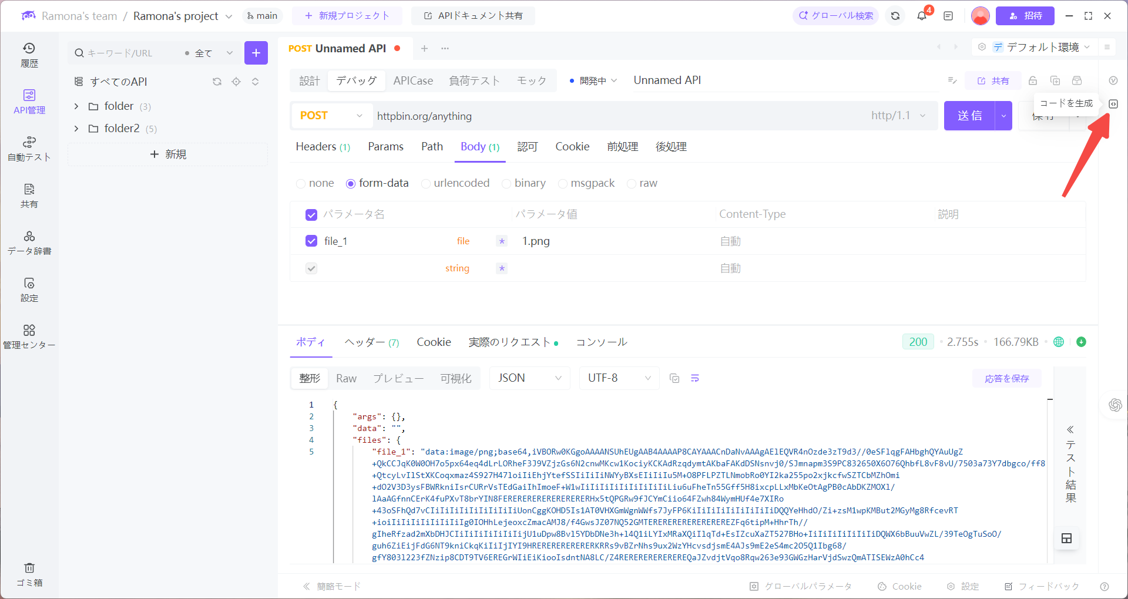The image size is (1128, 599).
Task: Select the raw body type radio button
Action: pyautogui.click(x=632, y=183)
